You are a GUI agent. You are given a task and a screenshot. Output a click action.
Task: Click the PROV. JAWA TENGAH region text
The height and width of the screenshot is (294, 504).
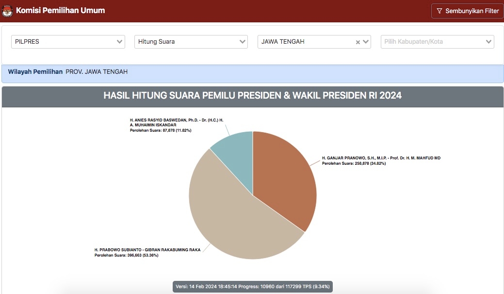click(97, 72)
